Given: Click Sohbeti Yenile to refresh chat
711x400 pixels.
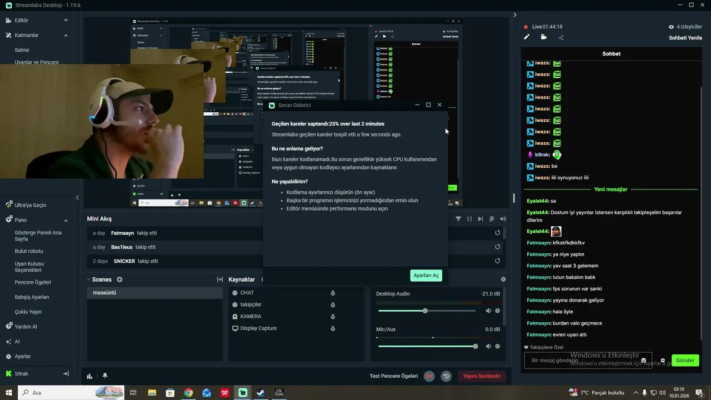Looking at the screenshot, I should point(685,38).
